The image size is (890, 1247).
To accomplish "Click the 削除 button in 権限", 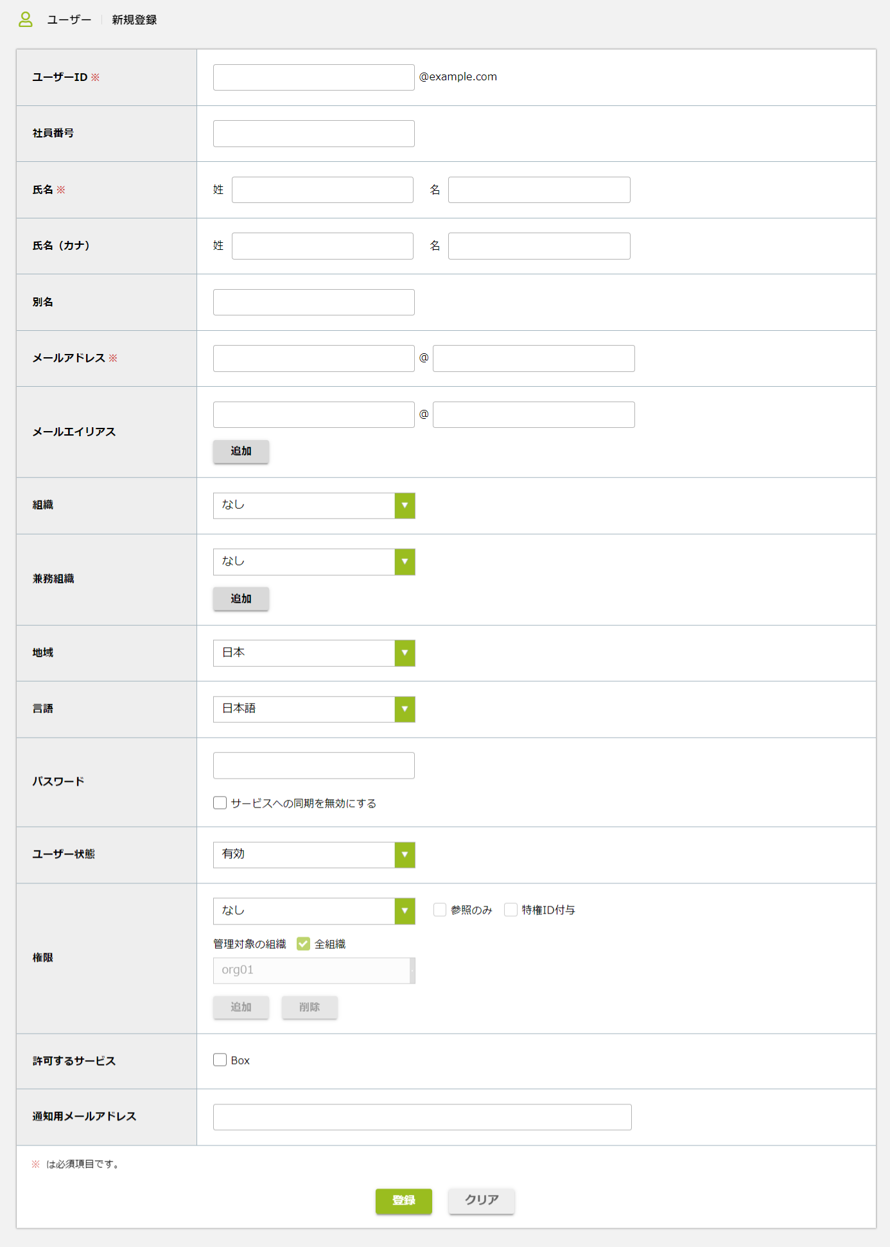I will tap(310, 1007).
